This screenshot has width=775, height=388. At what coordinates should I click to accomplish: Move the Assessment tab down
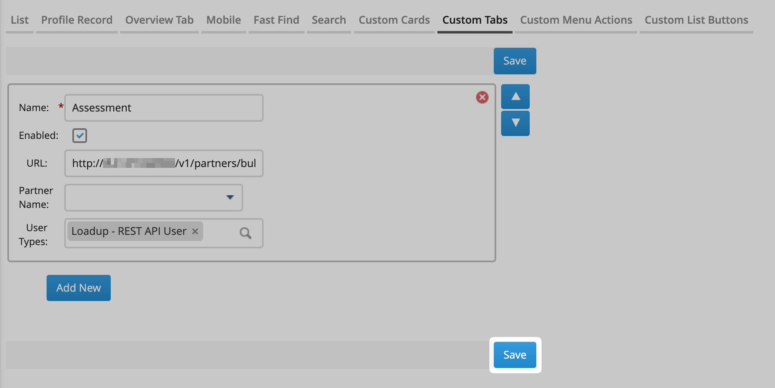[x=515, y=123]
